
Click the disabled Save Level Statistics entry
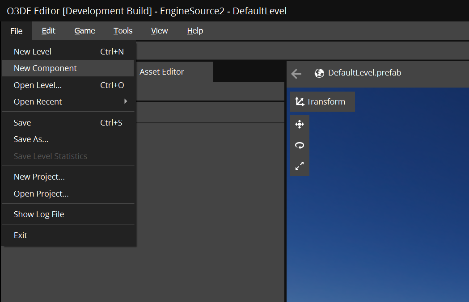tap(68, 156)
